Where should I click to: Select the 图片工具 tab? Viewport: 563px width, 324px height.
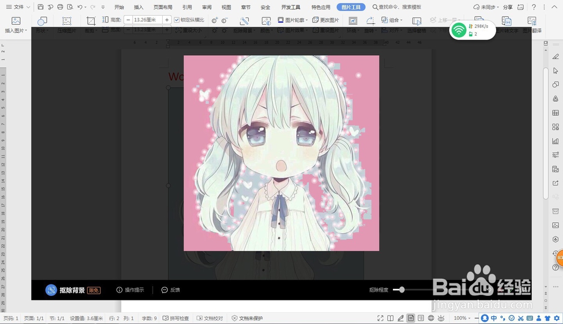click(x=351, y=7)
